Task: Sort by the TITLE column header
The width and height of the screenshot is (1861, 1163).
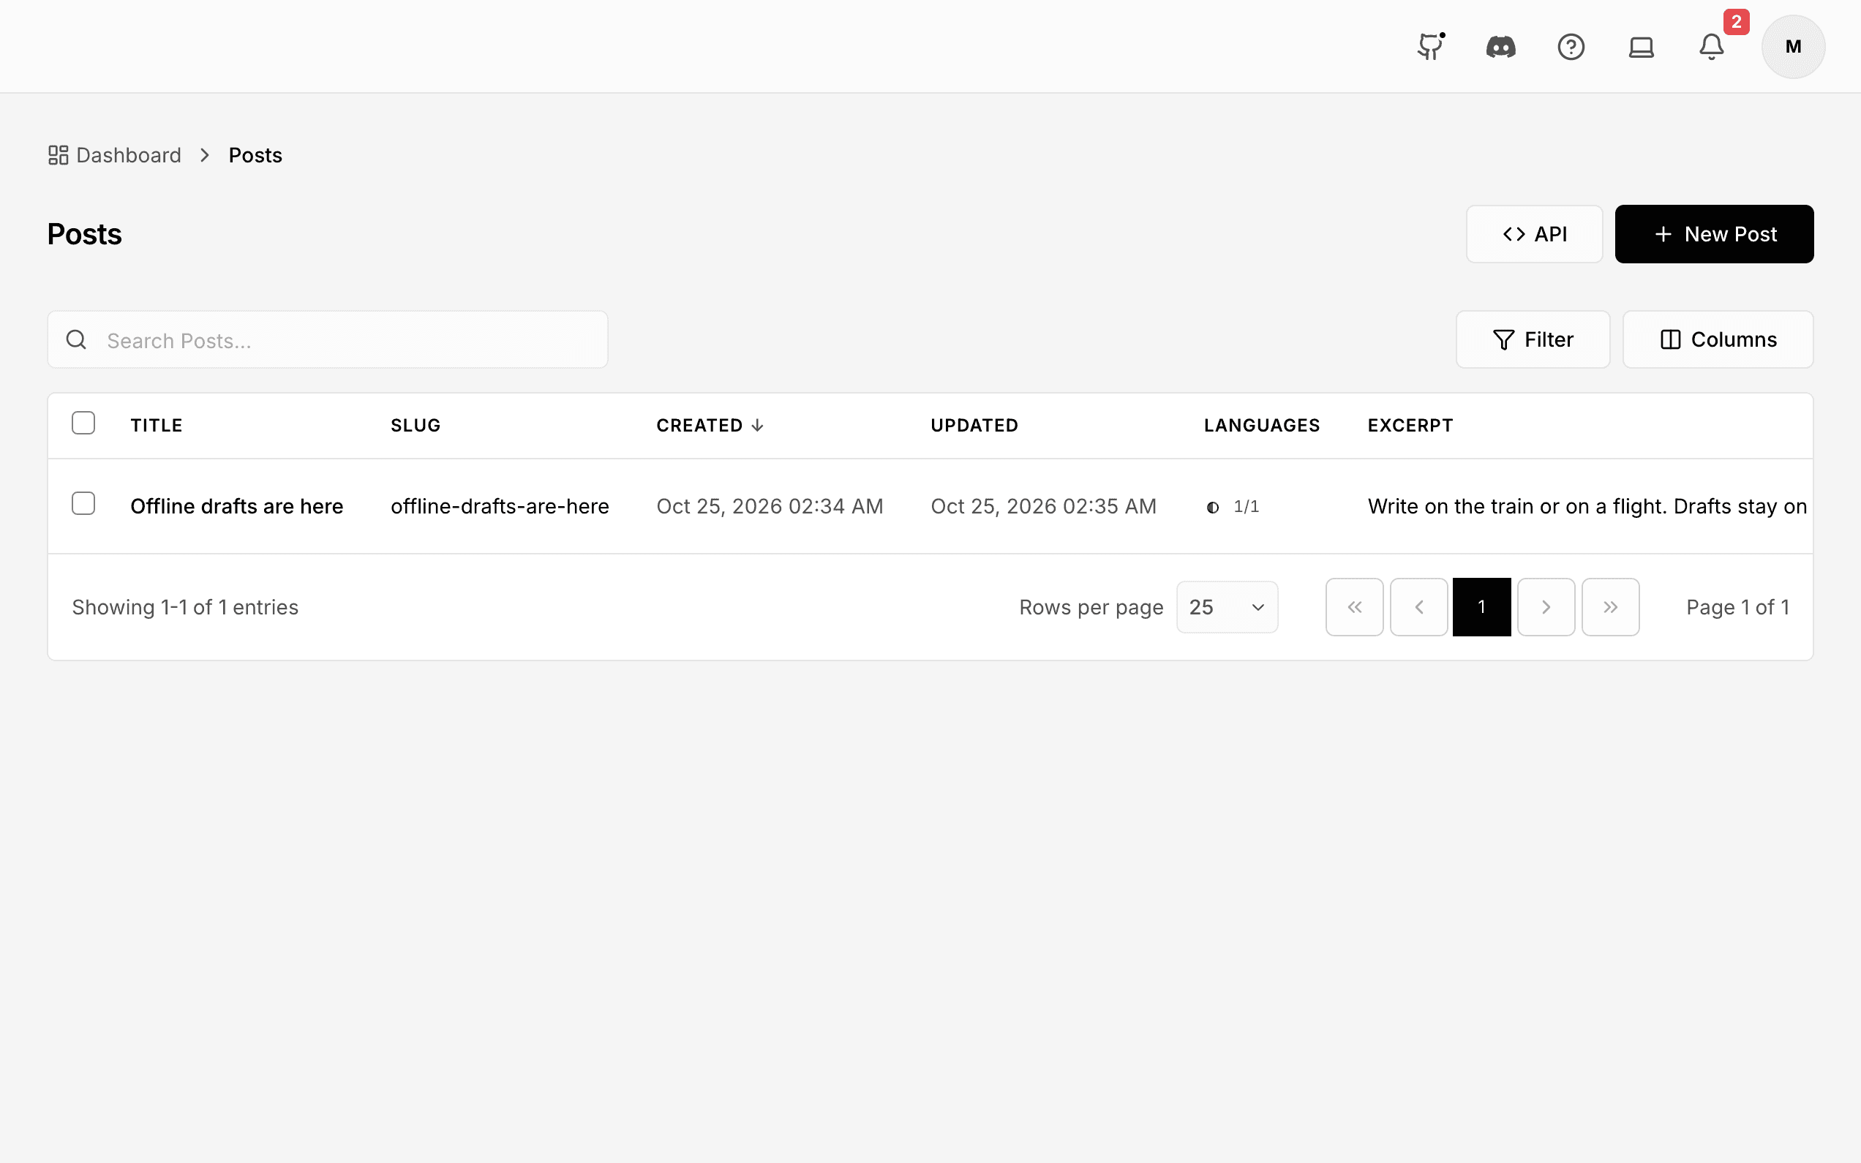Action: tap(157, 426)
